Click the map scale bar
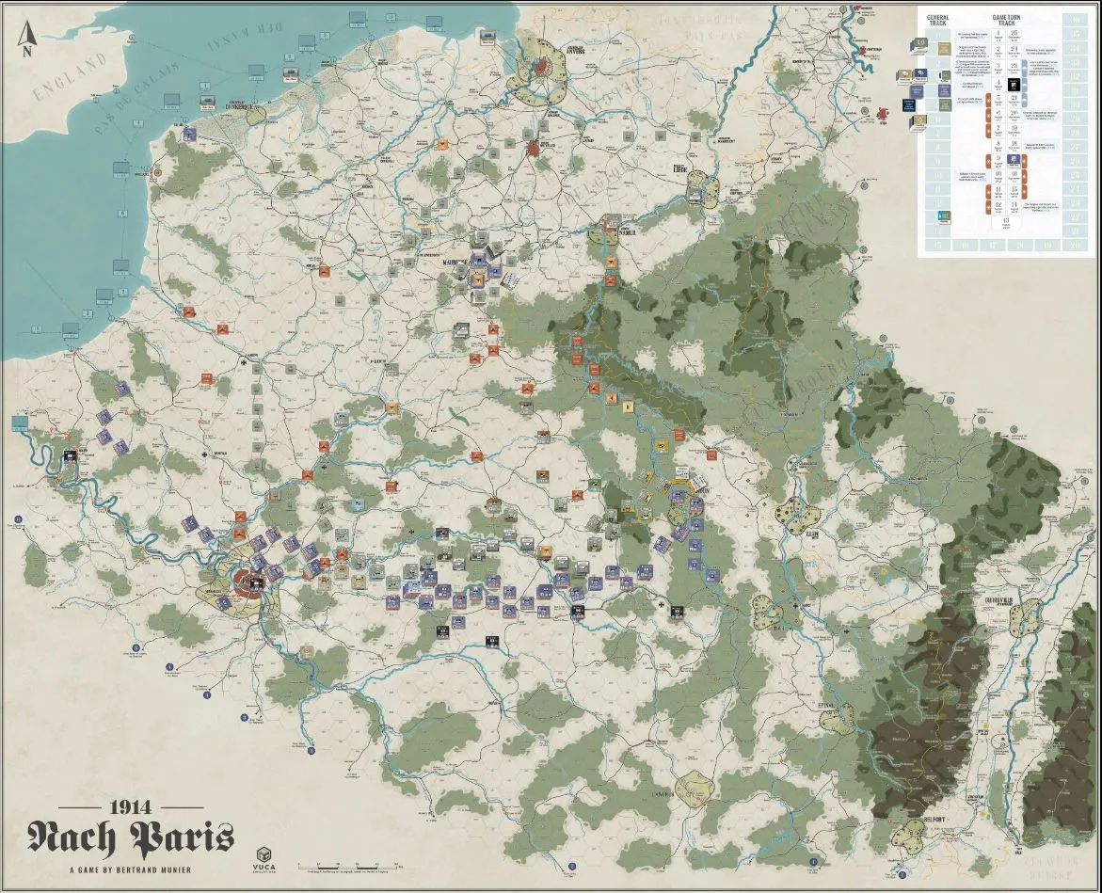This screenshot has height=893, width=1102. point(349,868)
